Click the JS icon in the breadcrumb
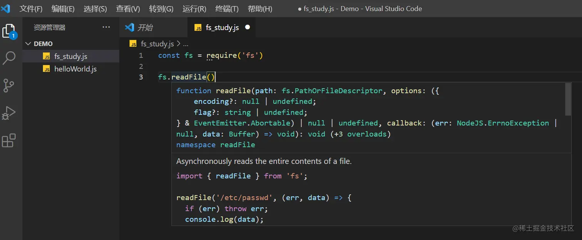The width and height of the screenshot is (582, 240). tap(133, 44)
